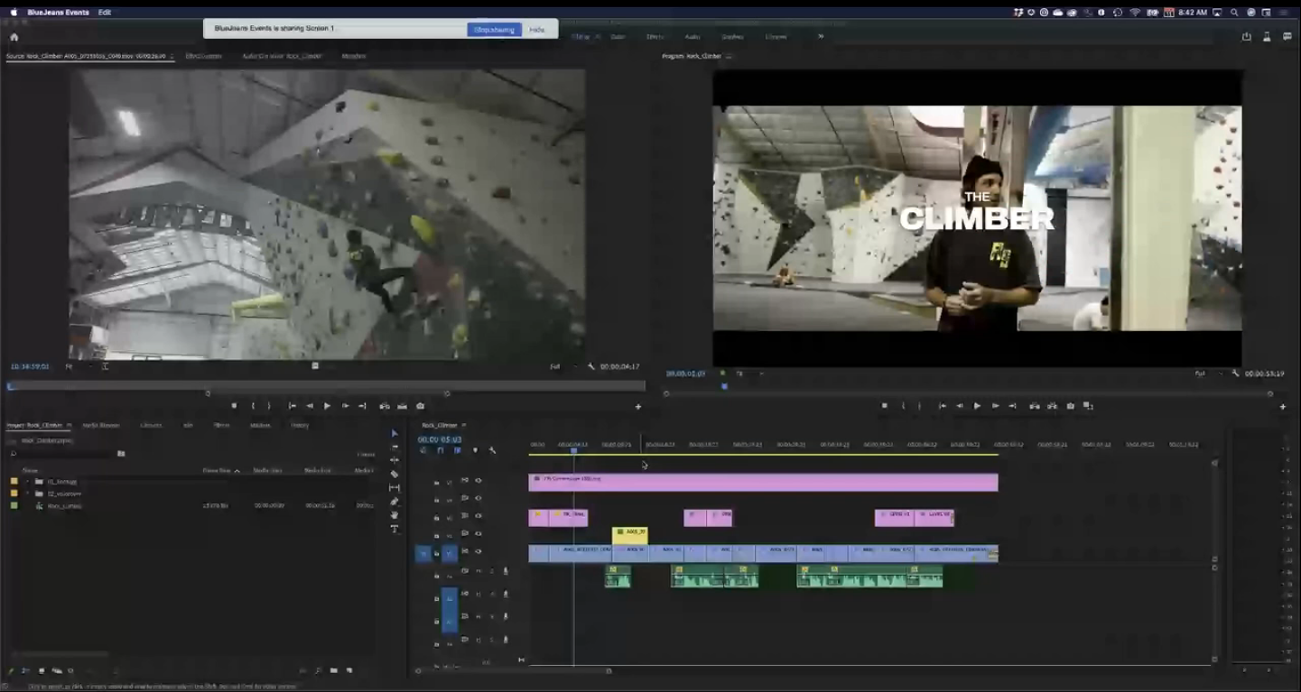1301x692 pixels.
Task: Switch to the Media Browser tab
Action: coord(101,425)
